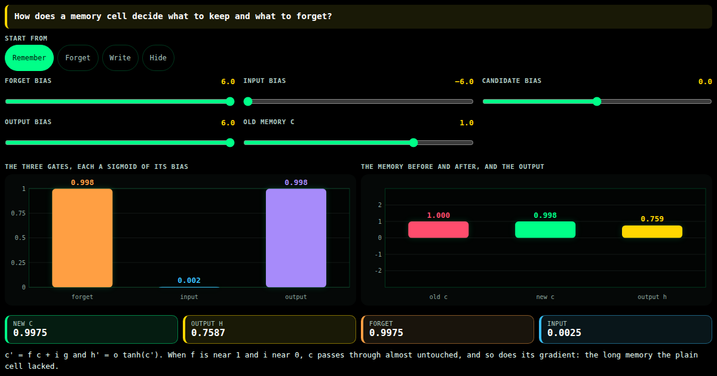Select the green new c bar
717x376 pixels.
546,230
